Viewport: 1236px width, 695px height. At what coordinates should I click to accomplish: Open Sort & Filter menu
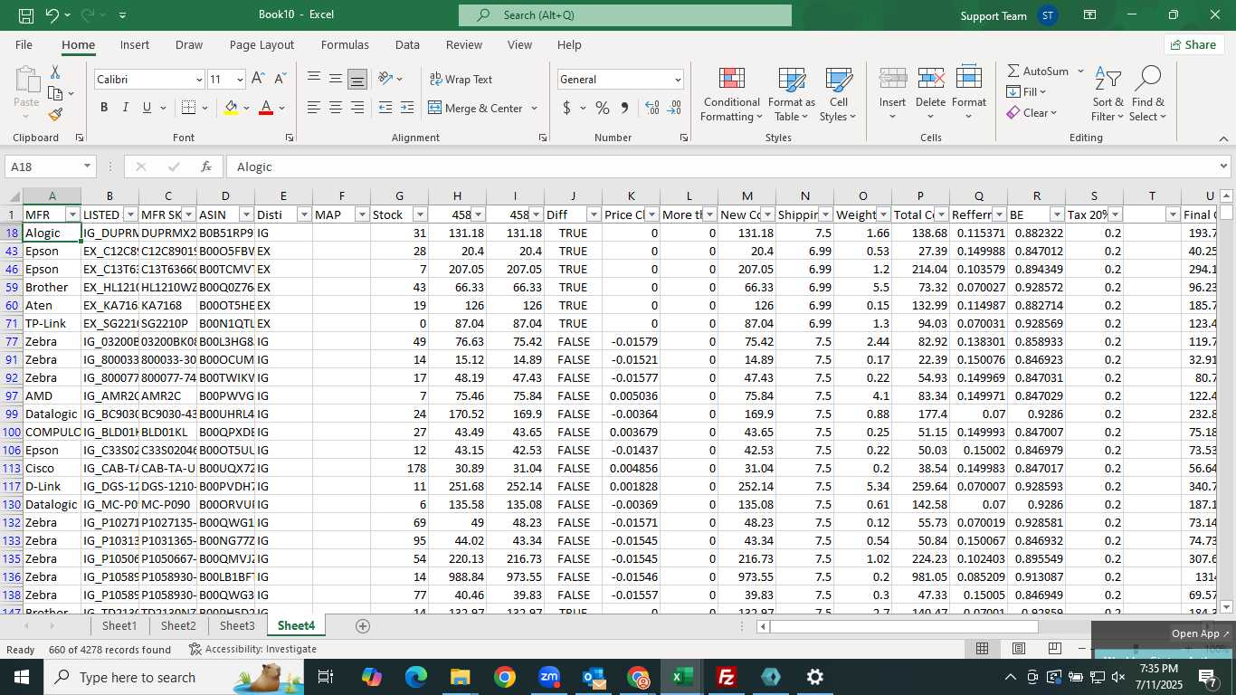point(1108,94)
